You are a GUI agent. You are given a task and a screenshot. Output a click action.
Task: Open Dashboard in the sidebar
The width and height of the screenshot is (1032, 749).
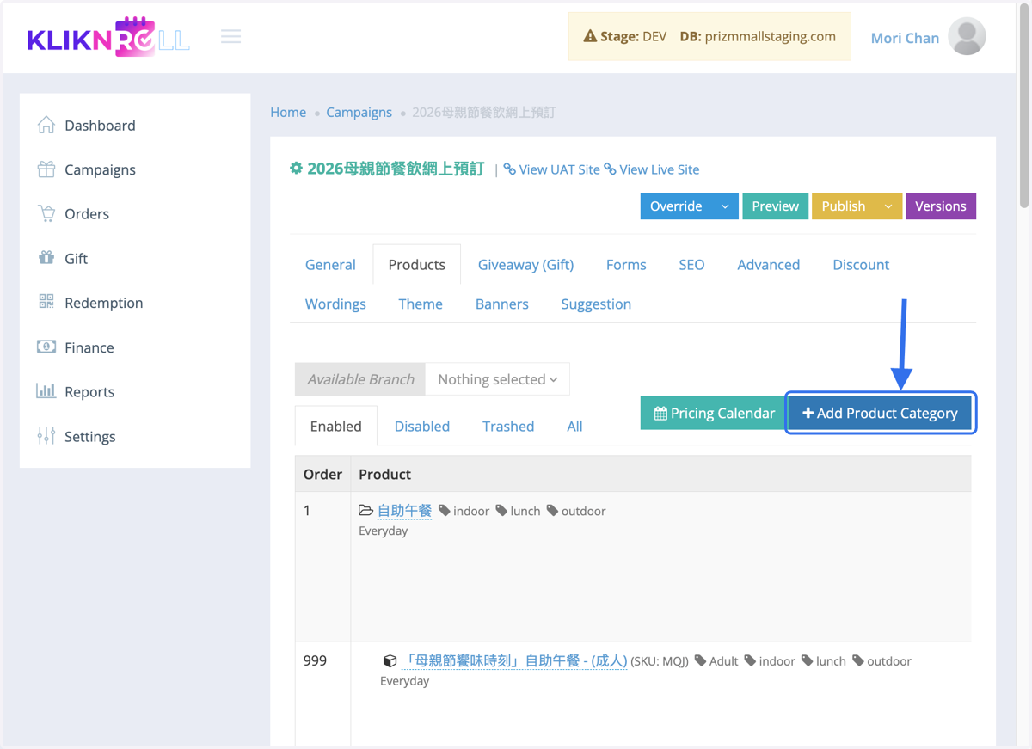coord(100,126)
